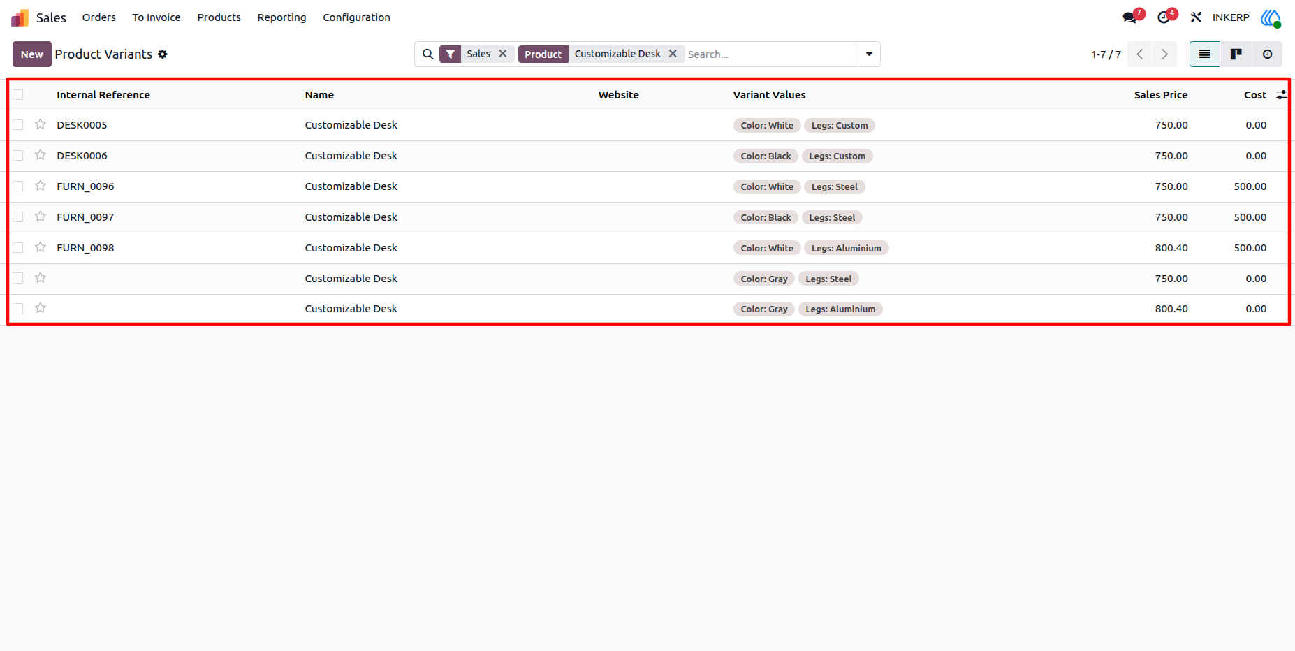Switch to list view
The image size is (1295, 651).
(1205, 54)
